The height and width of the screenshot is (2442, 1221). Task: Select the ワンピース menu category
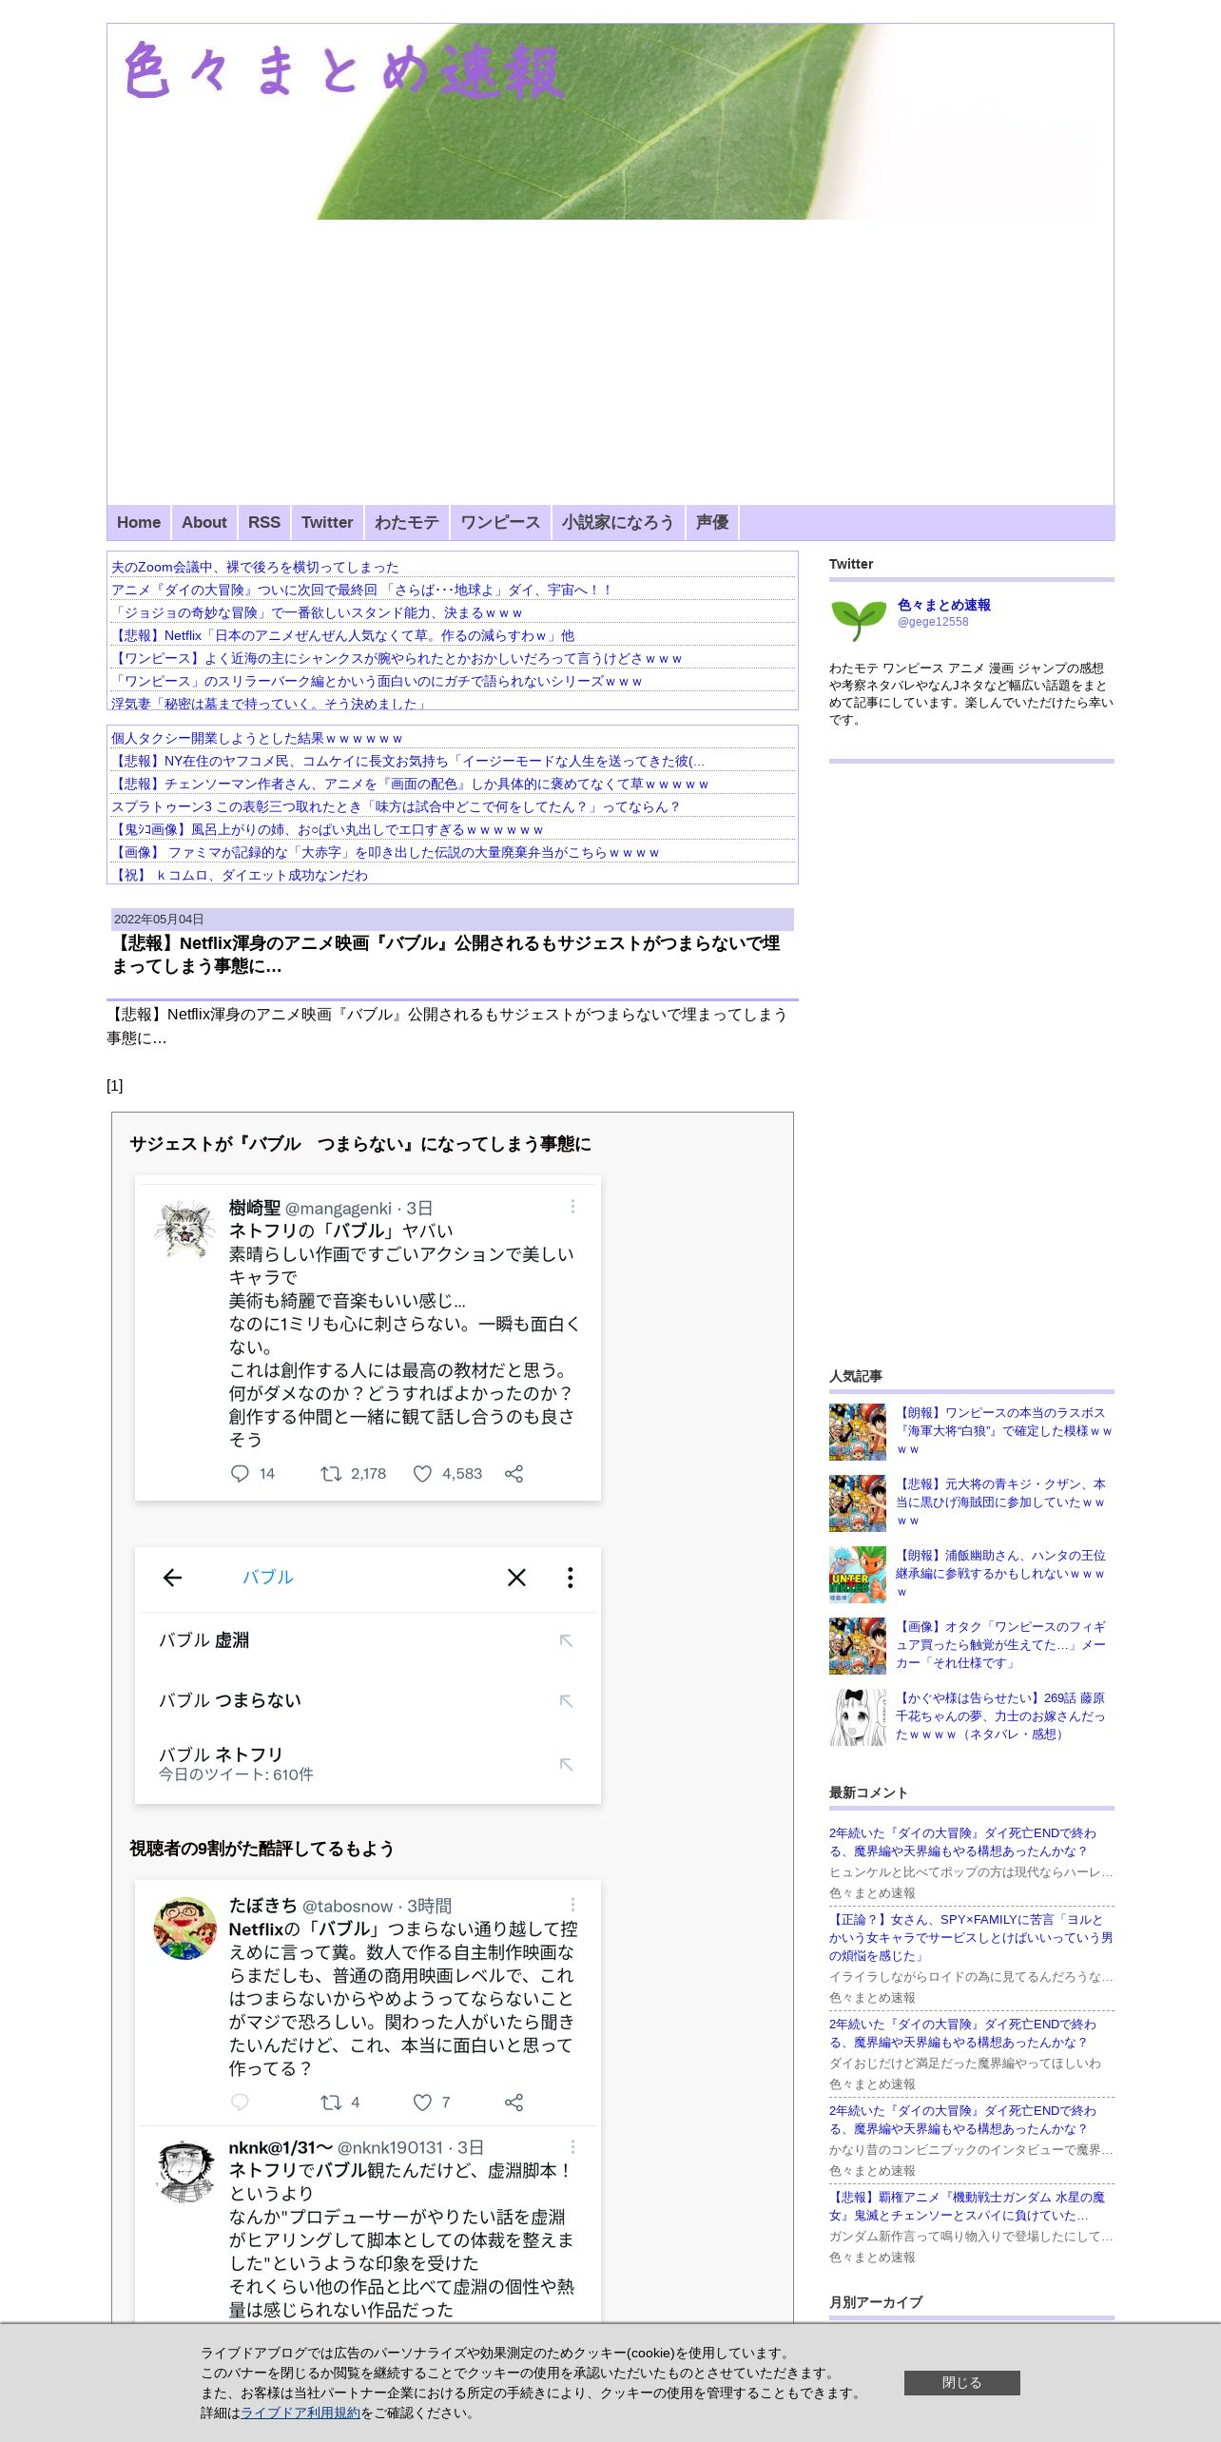(500, 522)
